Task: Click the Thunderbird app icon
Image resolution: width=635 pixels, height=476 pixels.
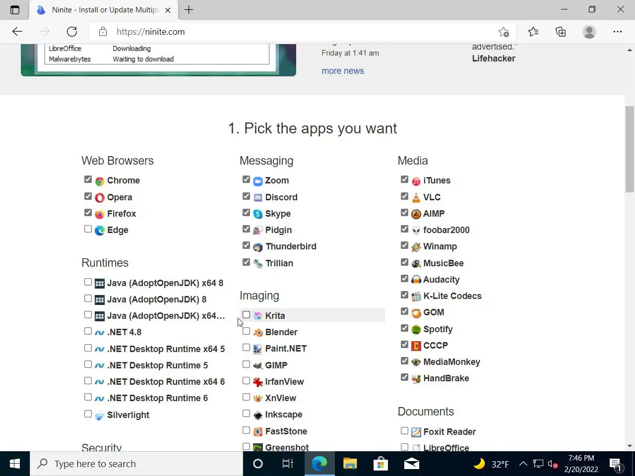Action: click(258, 247)
